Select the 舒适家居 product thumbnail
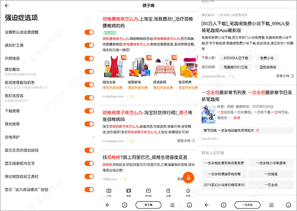Screen dimensions: 297x211 click(x=165, y=66)
